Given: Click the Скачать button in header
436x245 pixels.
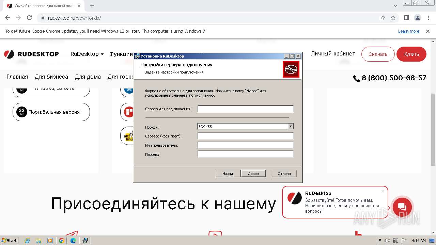Looking at the screenshot, I should [378, 54].
